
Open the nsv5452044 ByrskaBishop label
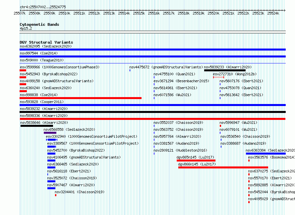tap(271, 192)
